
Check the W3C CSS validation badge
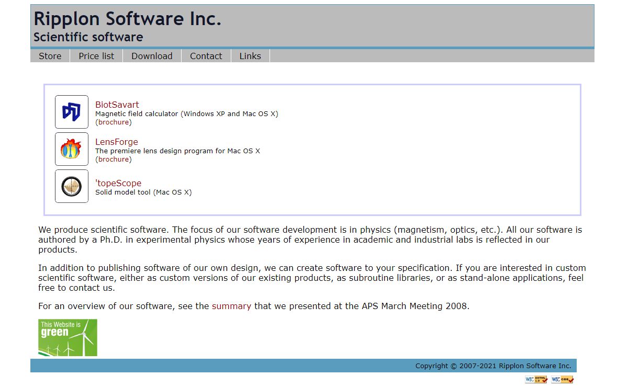(x=563, y=379)
